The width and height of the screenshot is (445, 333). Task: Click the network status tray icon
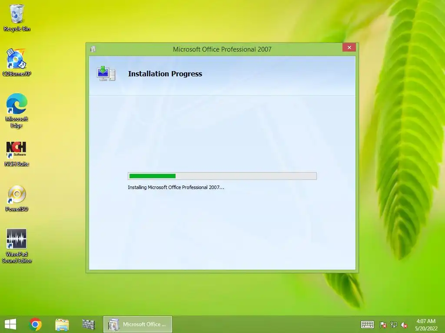(x=394, y=325)
